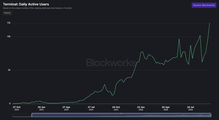Viewport: 219px width, 120px height.
Task: Click the 26 Jul 2026 axis label
Action: pos(191,108)
